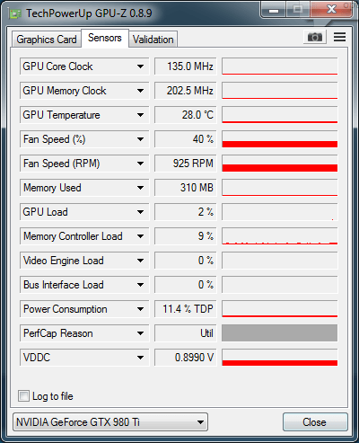
Task: Expand the Fan Speed (RPM) dropdown arrow
Action: click(x=140, y=164)
